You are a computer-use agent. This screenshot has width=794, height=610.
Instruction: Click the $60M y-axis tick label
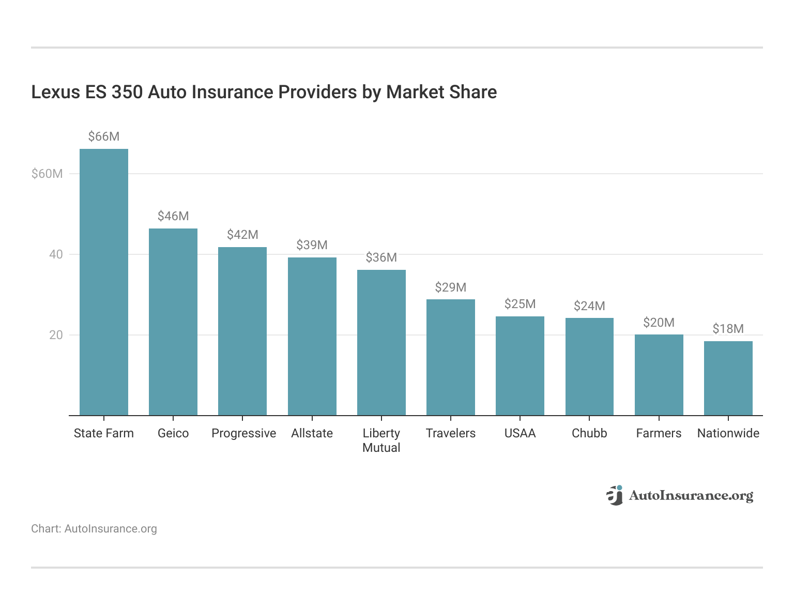click(47, 174)
